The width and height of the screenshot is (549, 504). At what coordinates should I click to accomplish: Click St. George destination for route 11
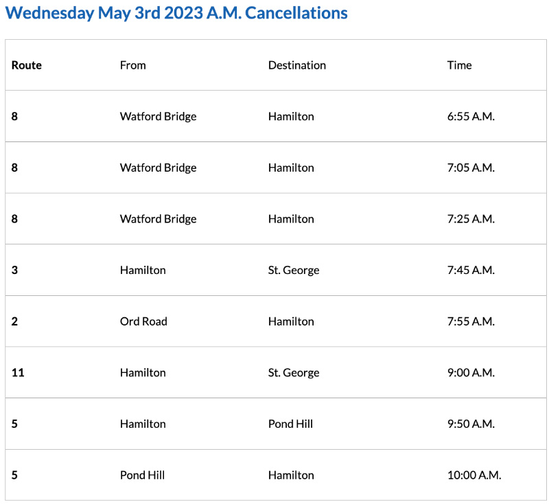coord(294,373)
